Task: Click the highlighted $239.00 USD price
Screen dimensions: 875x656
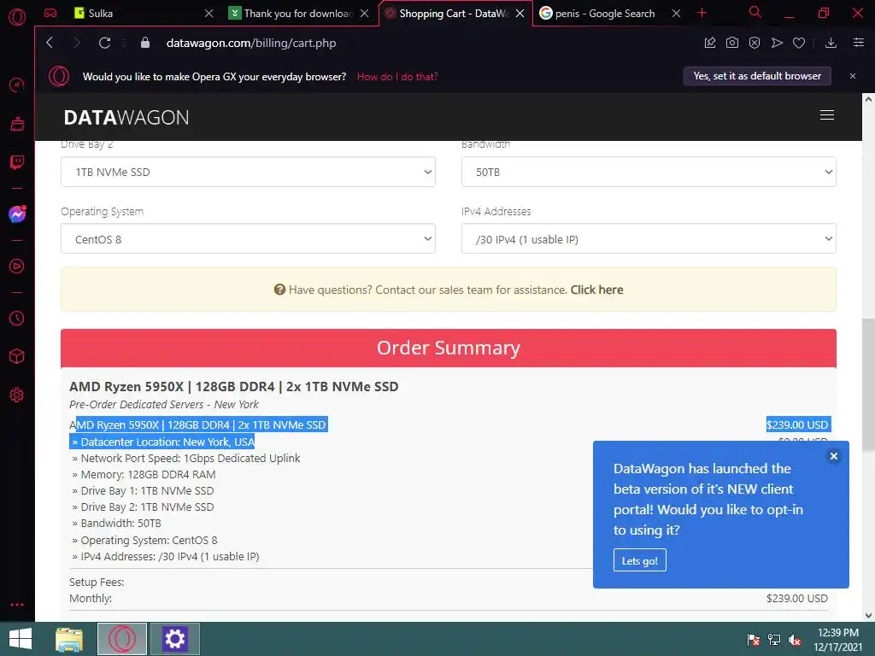Action: 797,425
